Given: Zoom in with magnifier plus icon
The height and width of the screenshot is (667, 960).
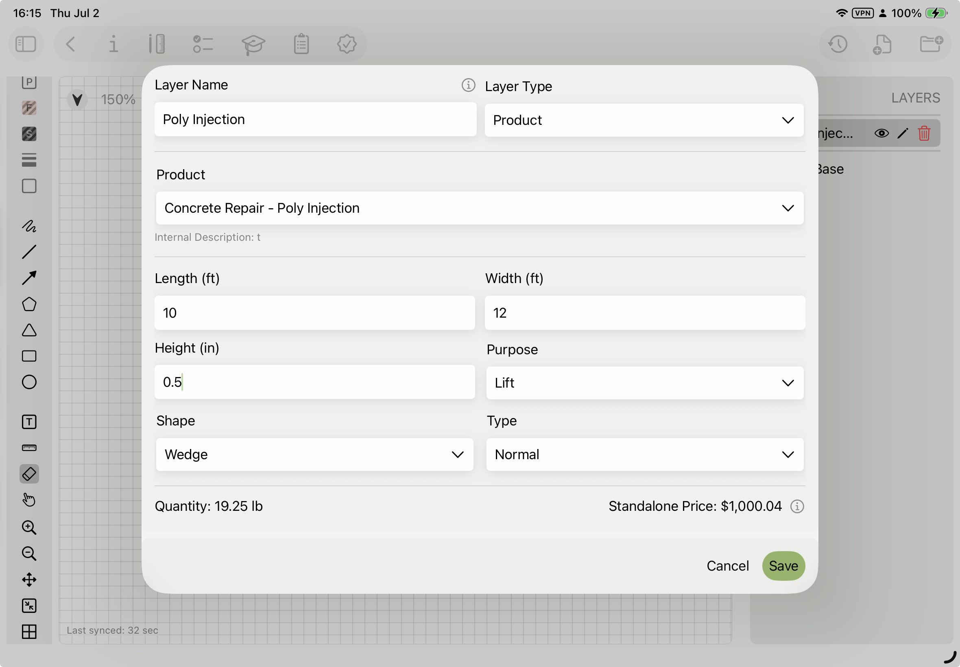Looking at the screenshot, I should tap(29, 527).
